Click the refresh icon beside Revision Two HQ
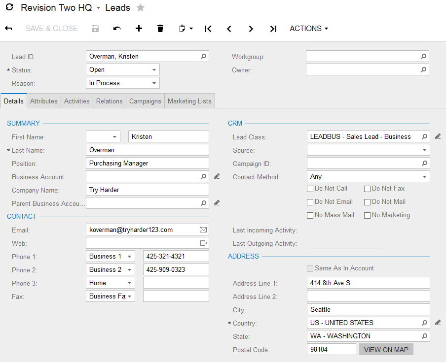The width and height of the screenshot is (446, 362). click(x=9, y=7)
